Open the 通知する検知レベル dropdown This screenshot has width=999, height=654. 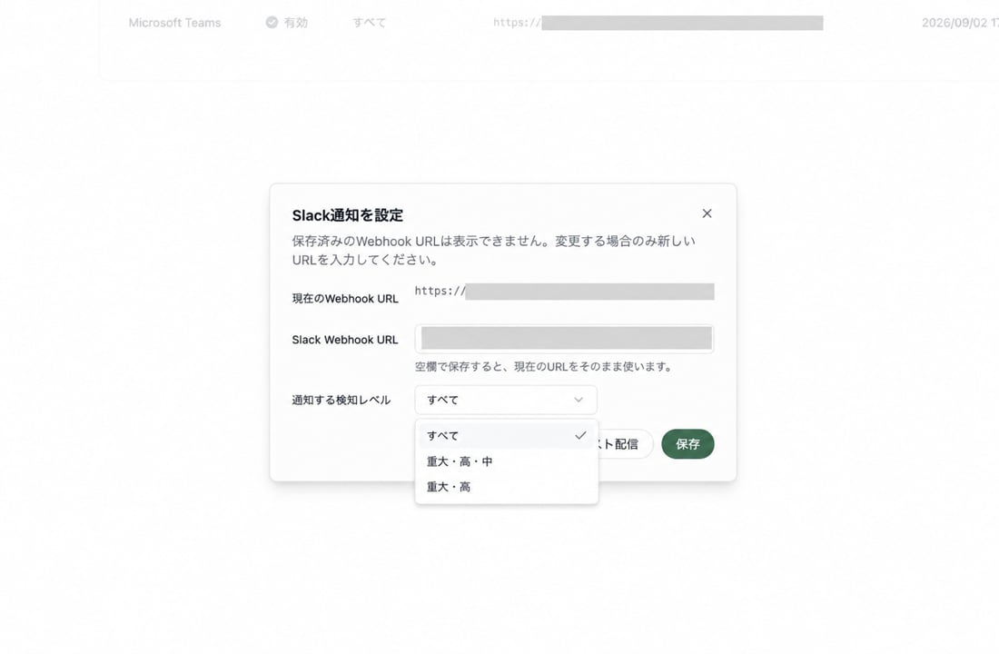[506, 400]
